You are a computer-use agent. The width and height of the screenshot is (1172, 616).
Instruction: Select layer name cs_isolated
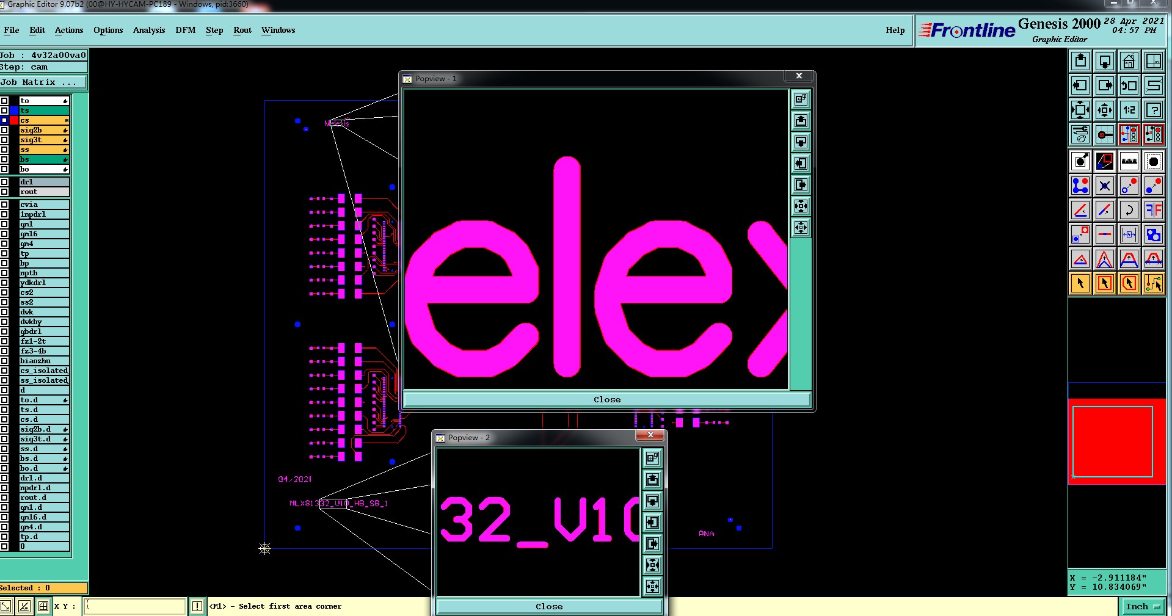click(44, 371)
